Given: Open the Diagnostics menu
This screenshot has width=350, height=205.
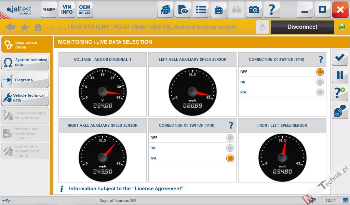Looking at the screenshot, I should (25, 45).
